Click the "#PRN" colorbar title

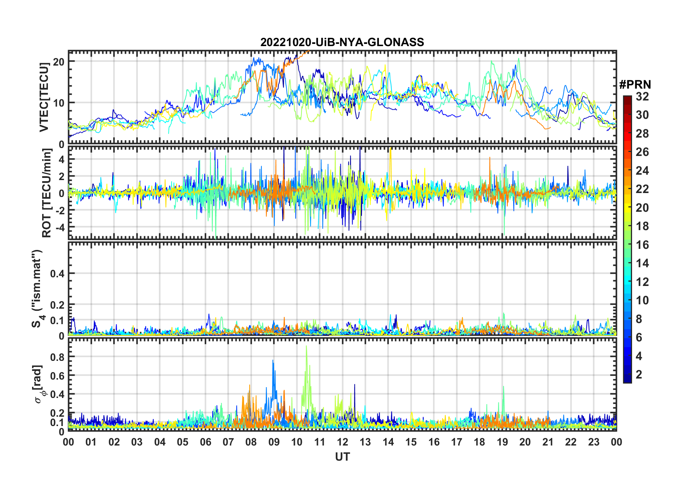(x=635, y=85)
